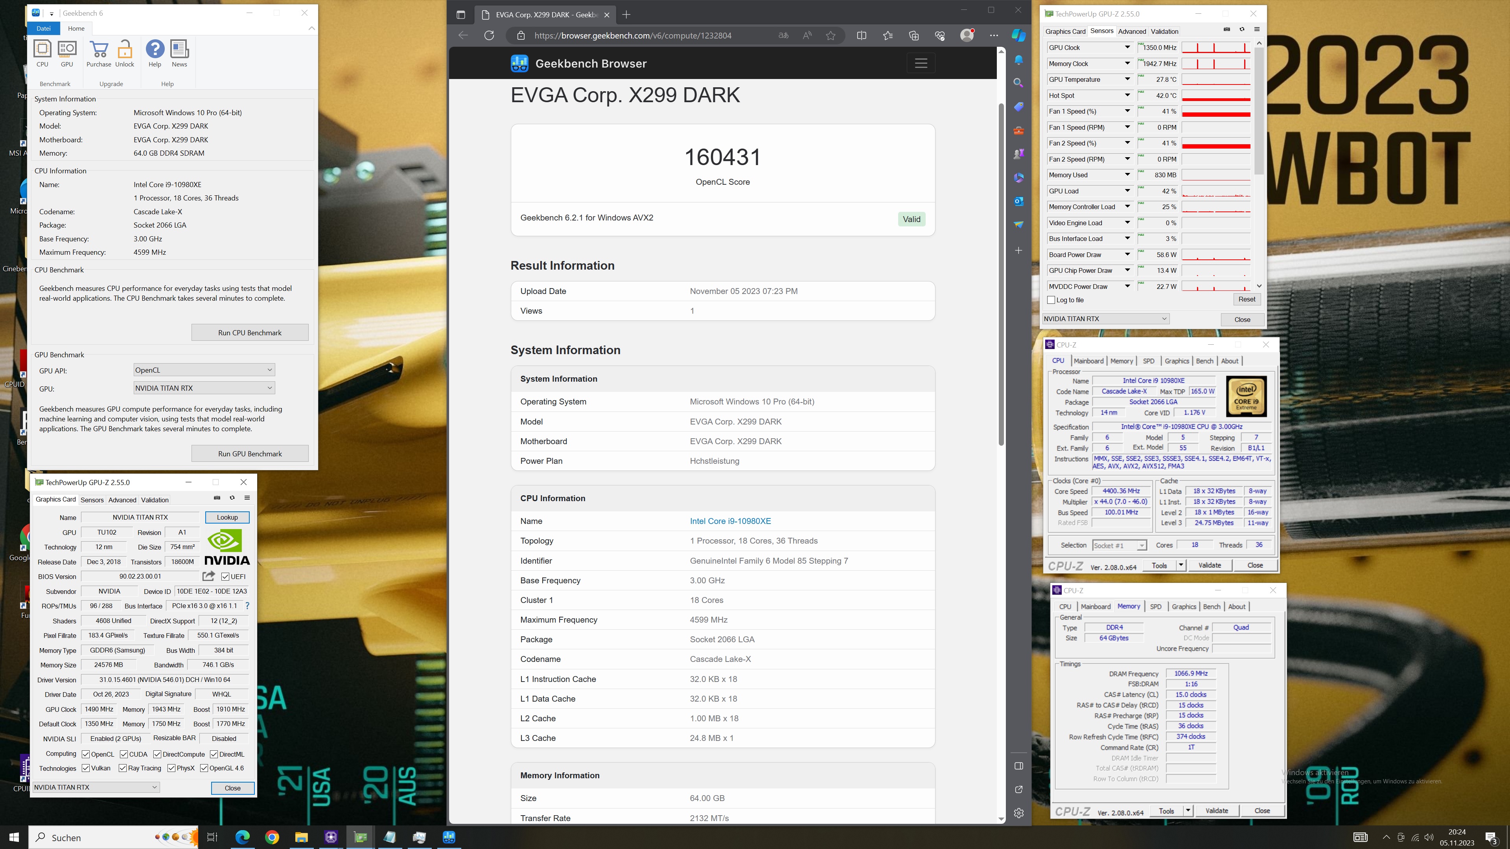
Task: Open Task View on the taskbar
Action: 212,837
